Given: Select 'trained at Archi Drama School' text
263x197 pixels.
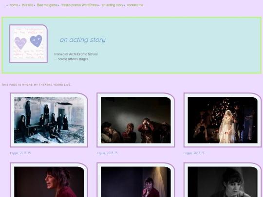Looking at the screenshot, I should (76, 54).
